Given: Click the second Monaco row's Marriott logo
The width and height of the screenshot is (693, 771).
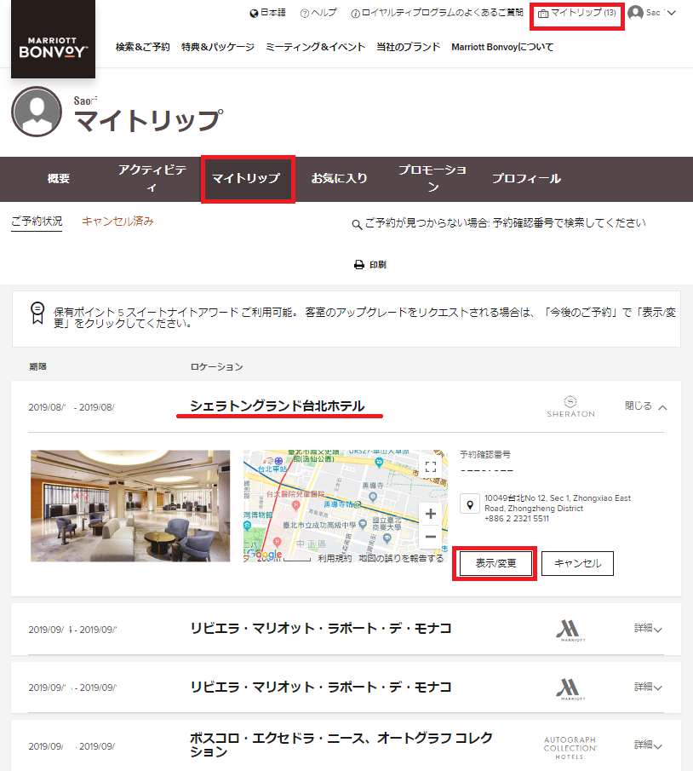Looking at the screenshot, I should tap(570, 688).
